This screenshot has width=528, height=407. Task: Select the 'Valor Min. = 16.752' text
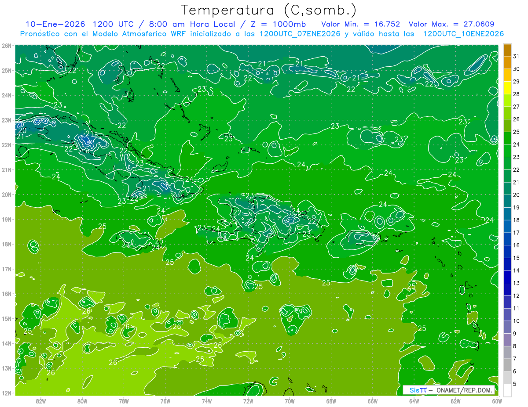360,24
